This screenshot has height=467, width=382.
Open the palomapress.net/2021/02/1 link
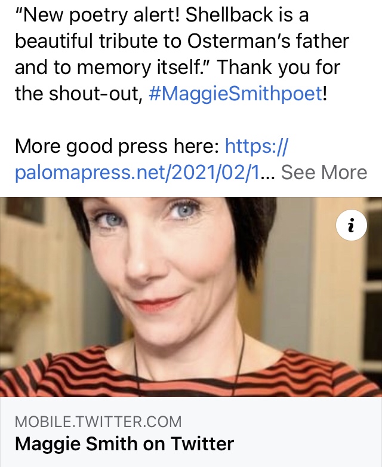pyautogui.click(x=137, y=173)
